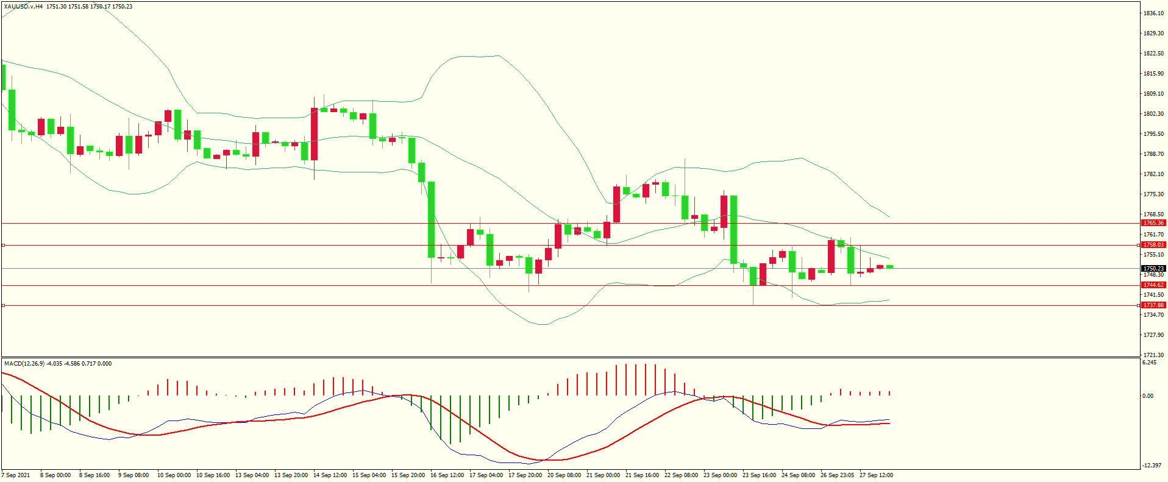Click the 10 Sep 16:00 time label
The height and width of the screenshot is (482, 1168).
pyautogui.click(x=213, y=475)
